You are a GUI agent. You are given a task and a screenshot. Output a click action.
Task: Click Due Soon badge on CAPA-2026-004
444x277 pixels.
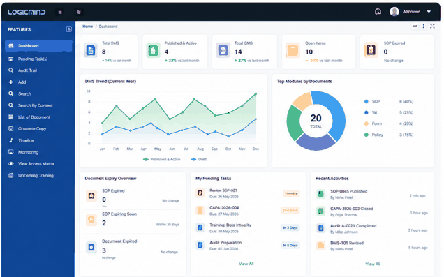coord(290,211)
